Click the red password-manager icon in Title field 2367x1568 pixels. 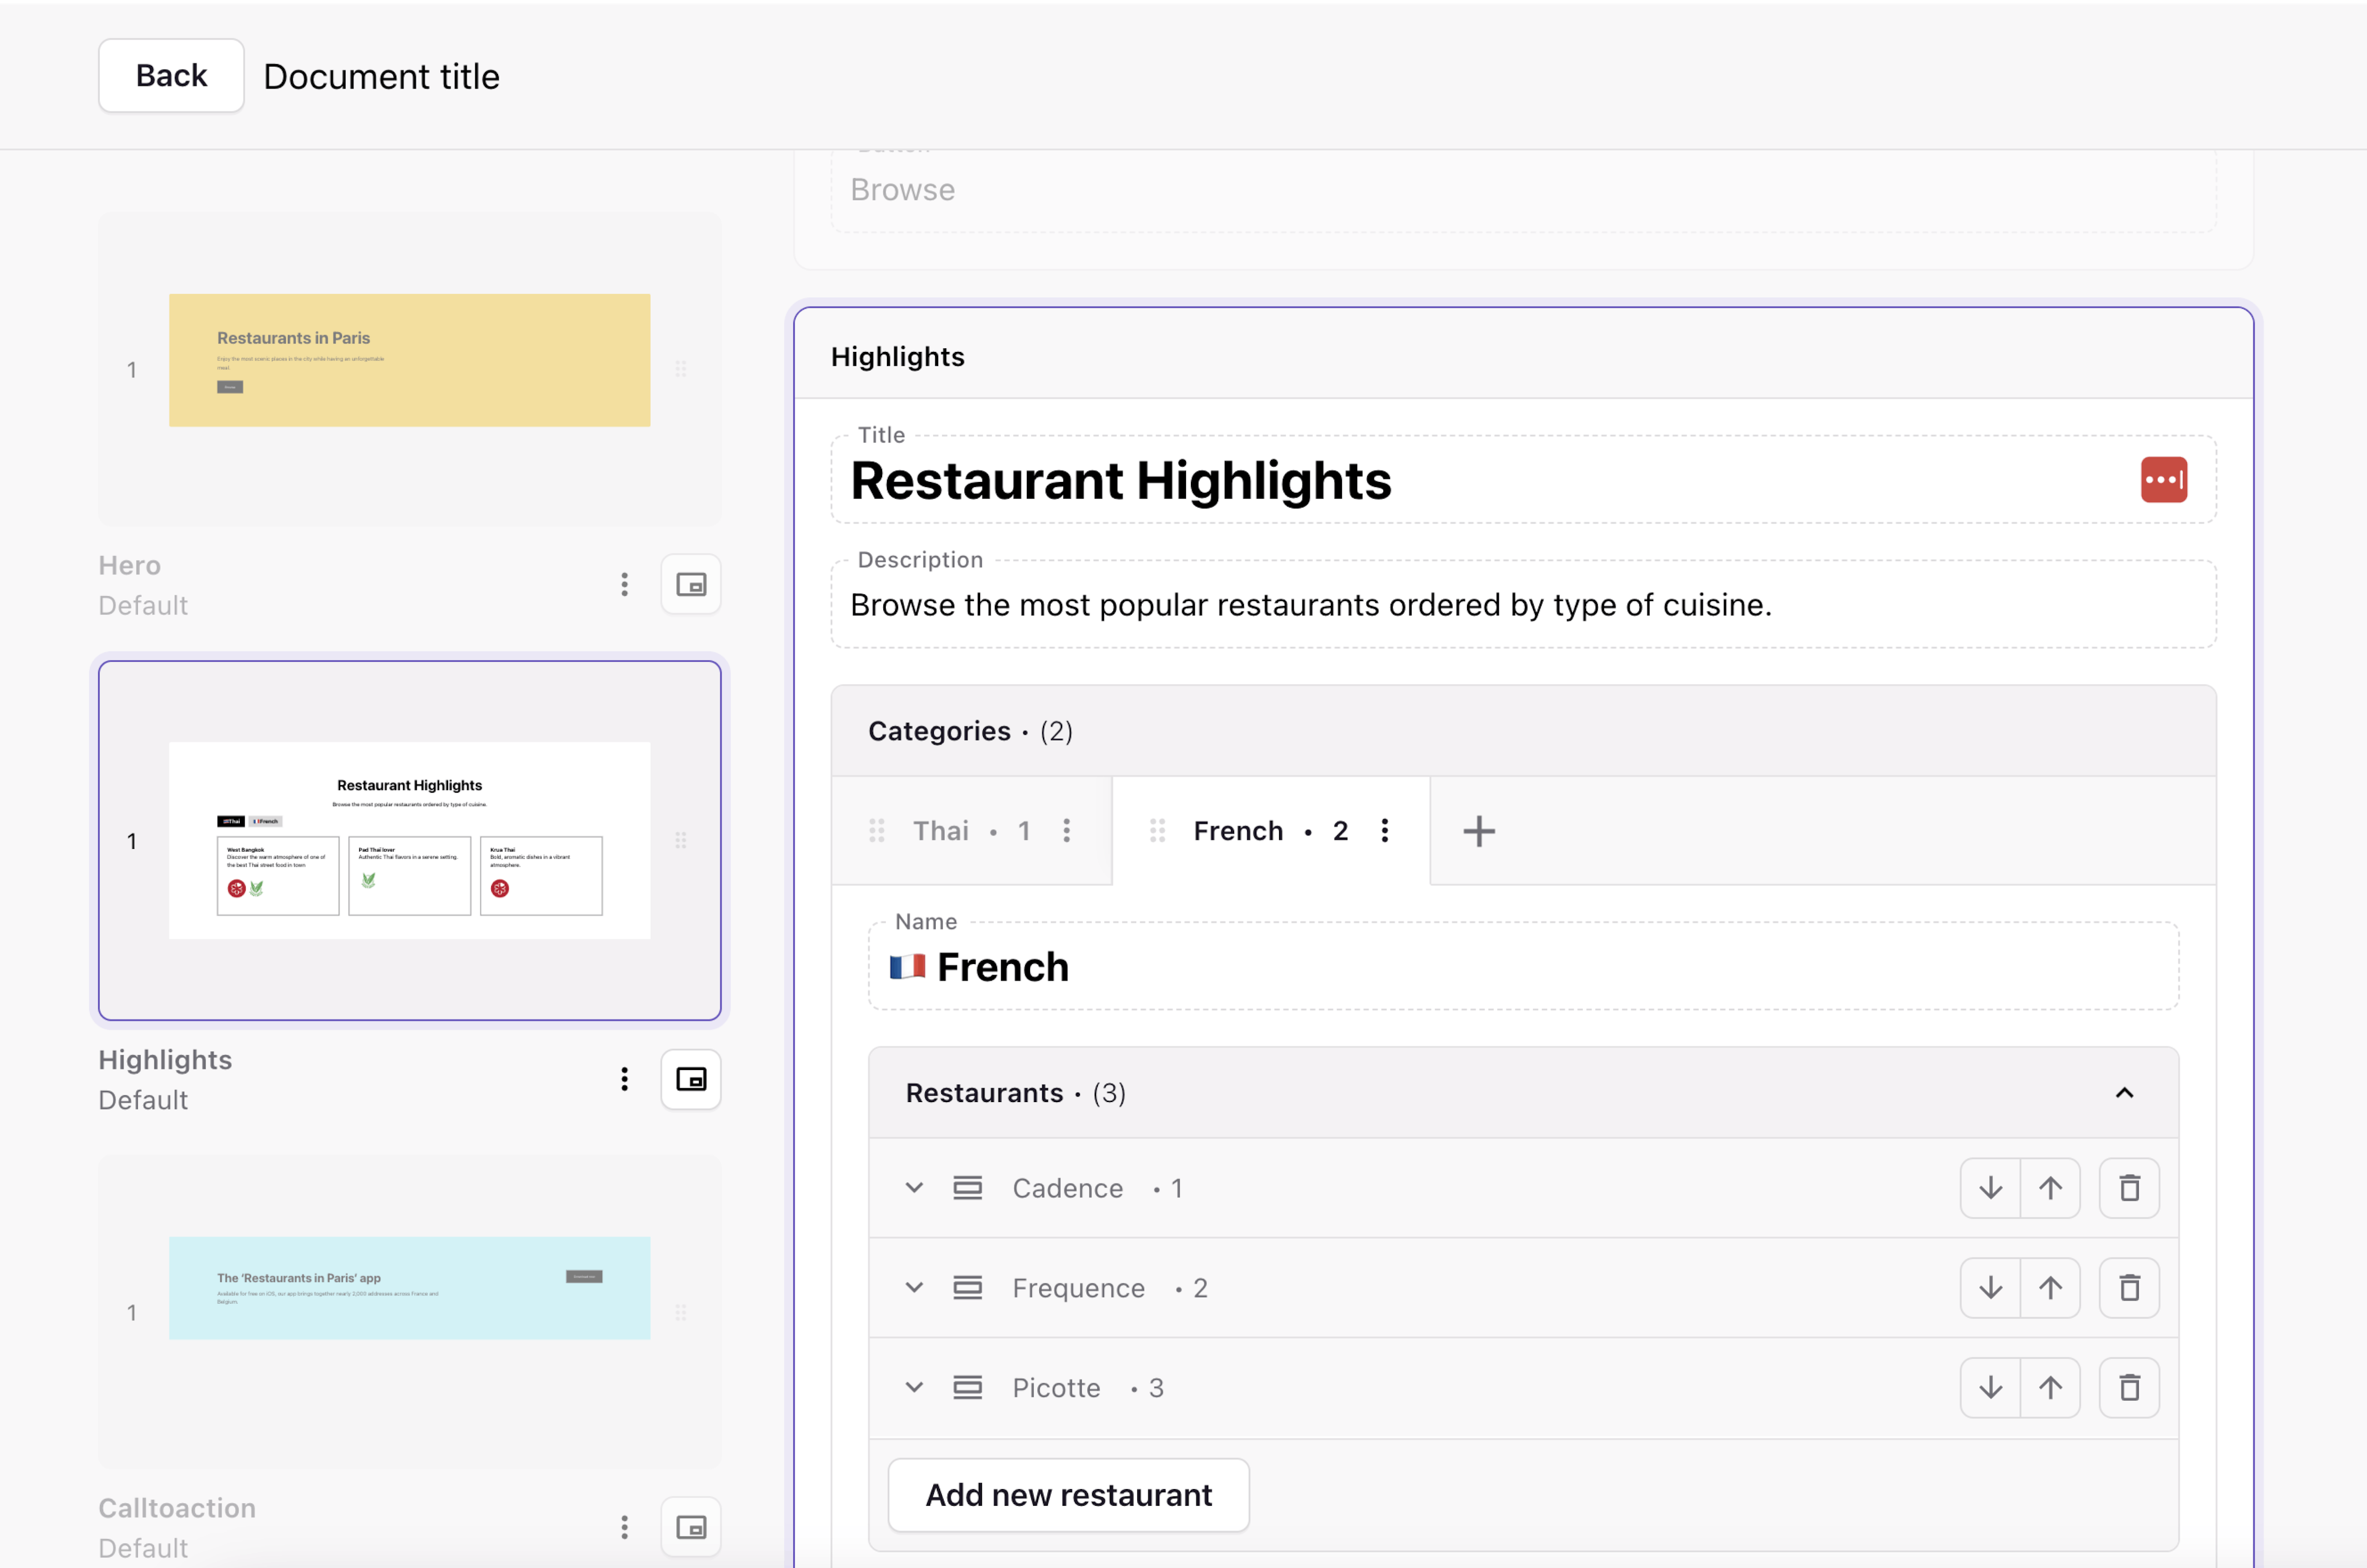2163,480
